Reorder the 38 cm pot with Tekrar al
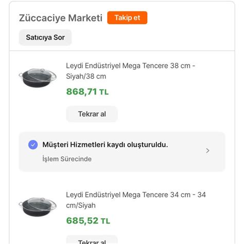244x244 pixels. point(92,114)
